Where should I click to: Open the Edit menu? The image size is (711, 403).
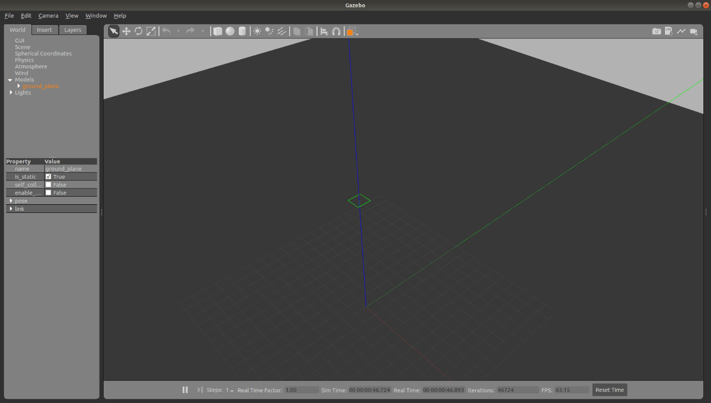[26, 16]
